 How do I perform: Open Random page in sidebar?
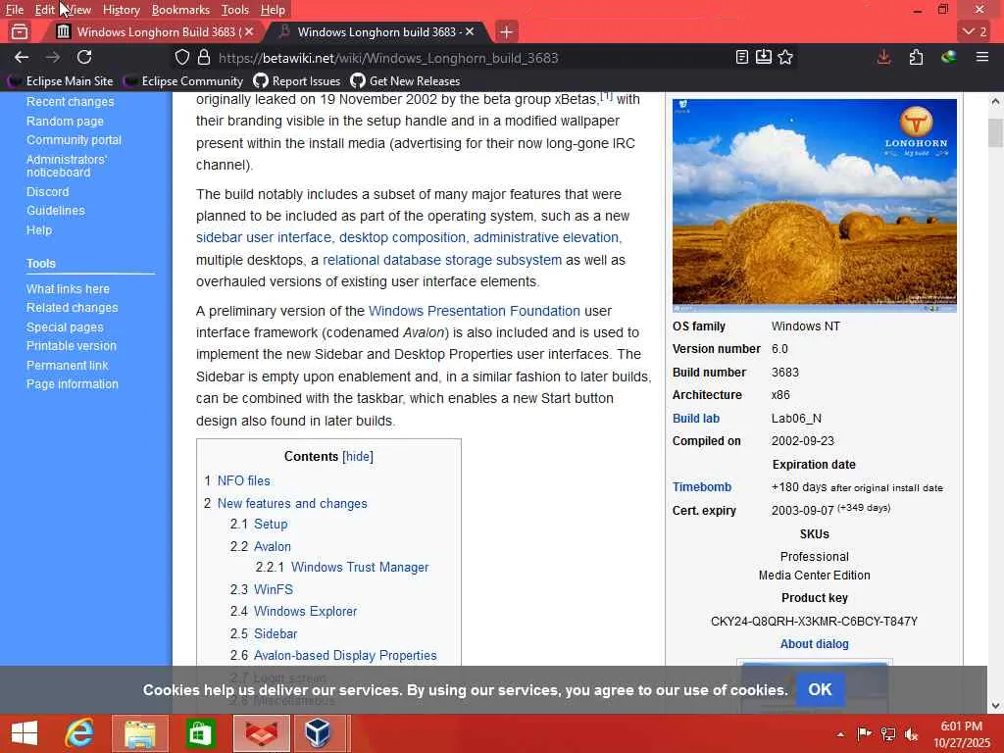tap(65, 121)
